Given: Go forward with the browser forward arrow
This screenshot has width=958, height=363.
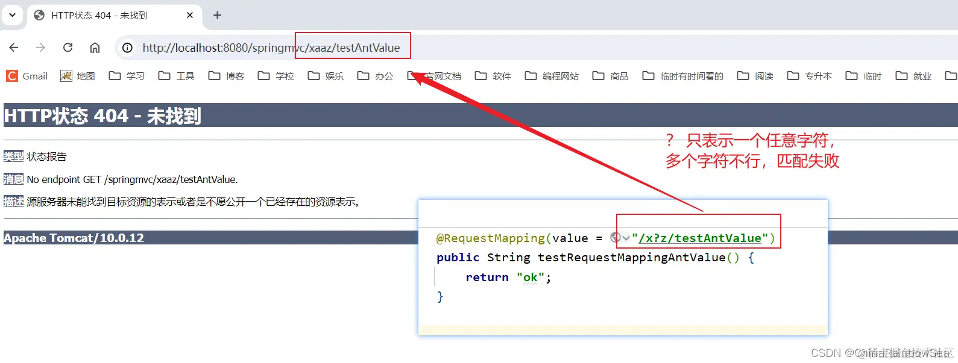Looking at the screenshot, I should [40, 48].
